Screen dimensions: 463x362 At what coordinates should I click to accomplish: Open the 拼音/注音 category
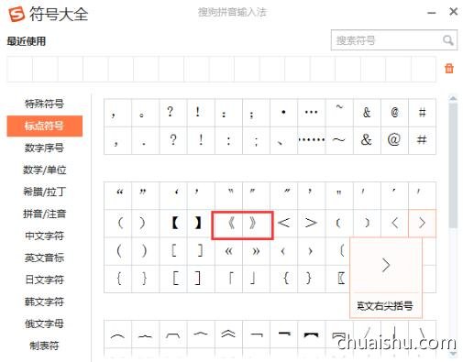click(x=44, y=214)
